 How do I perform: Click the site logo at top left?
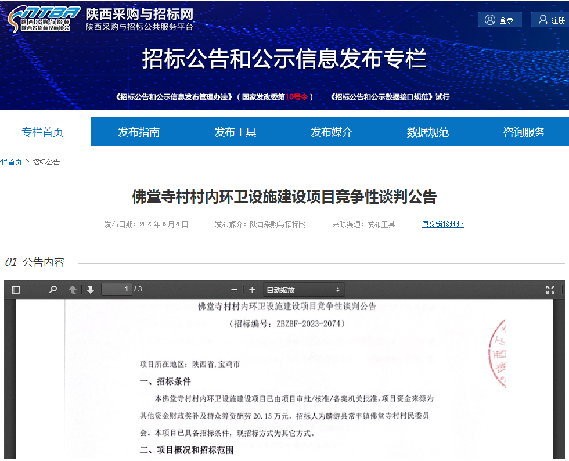(x=44, y=20)
